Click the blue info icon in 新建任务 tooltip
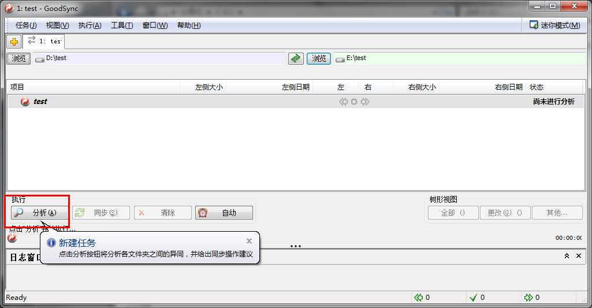 coord(51,243)
